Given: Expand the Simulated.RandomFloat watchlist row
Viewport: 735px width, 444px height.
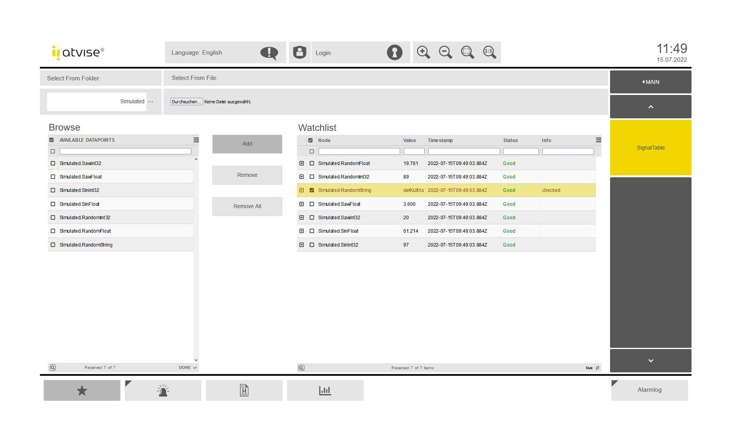Looking at the screenshot, I should pyautogui.click(x=302, y=163).
